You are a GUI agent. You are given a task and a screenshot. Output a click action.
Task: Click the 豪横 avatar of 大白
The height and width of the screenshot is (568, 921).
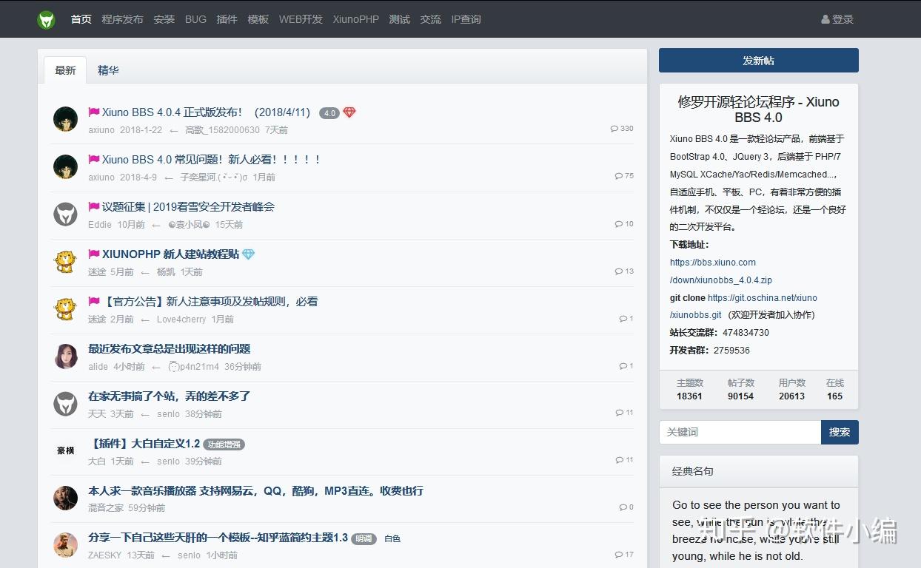click(x=66, y=451)
